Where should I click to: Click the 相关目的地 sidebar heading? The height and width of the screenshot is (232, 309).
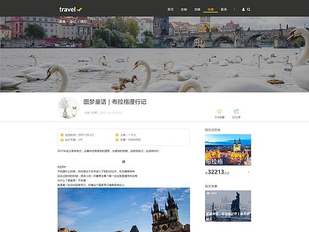coord(213,130)
